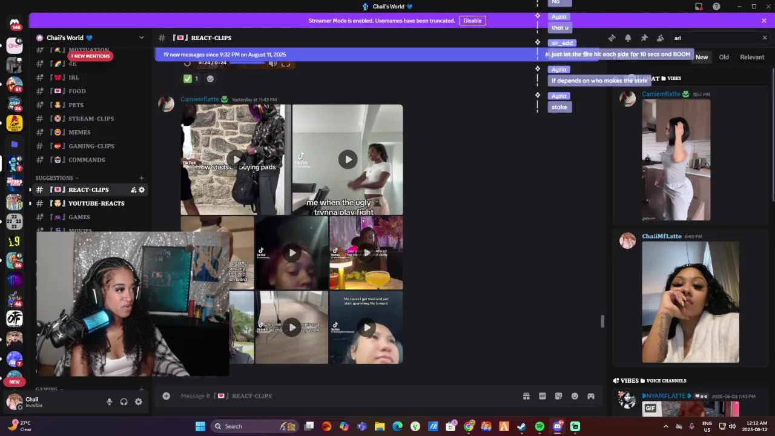Jump to 7 NEW MENTIONS
Viewport: 775px width, 436px height.
click(x=90, y=56)
